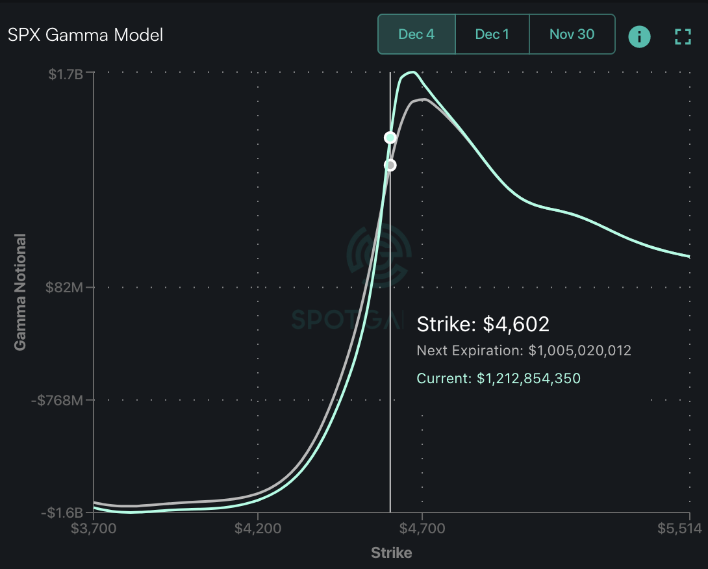
Task: Click the $82M gamma axis label
Action: click(x=64, y=286)
